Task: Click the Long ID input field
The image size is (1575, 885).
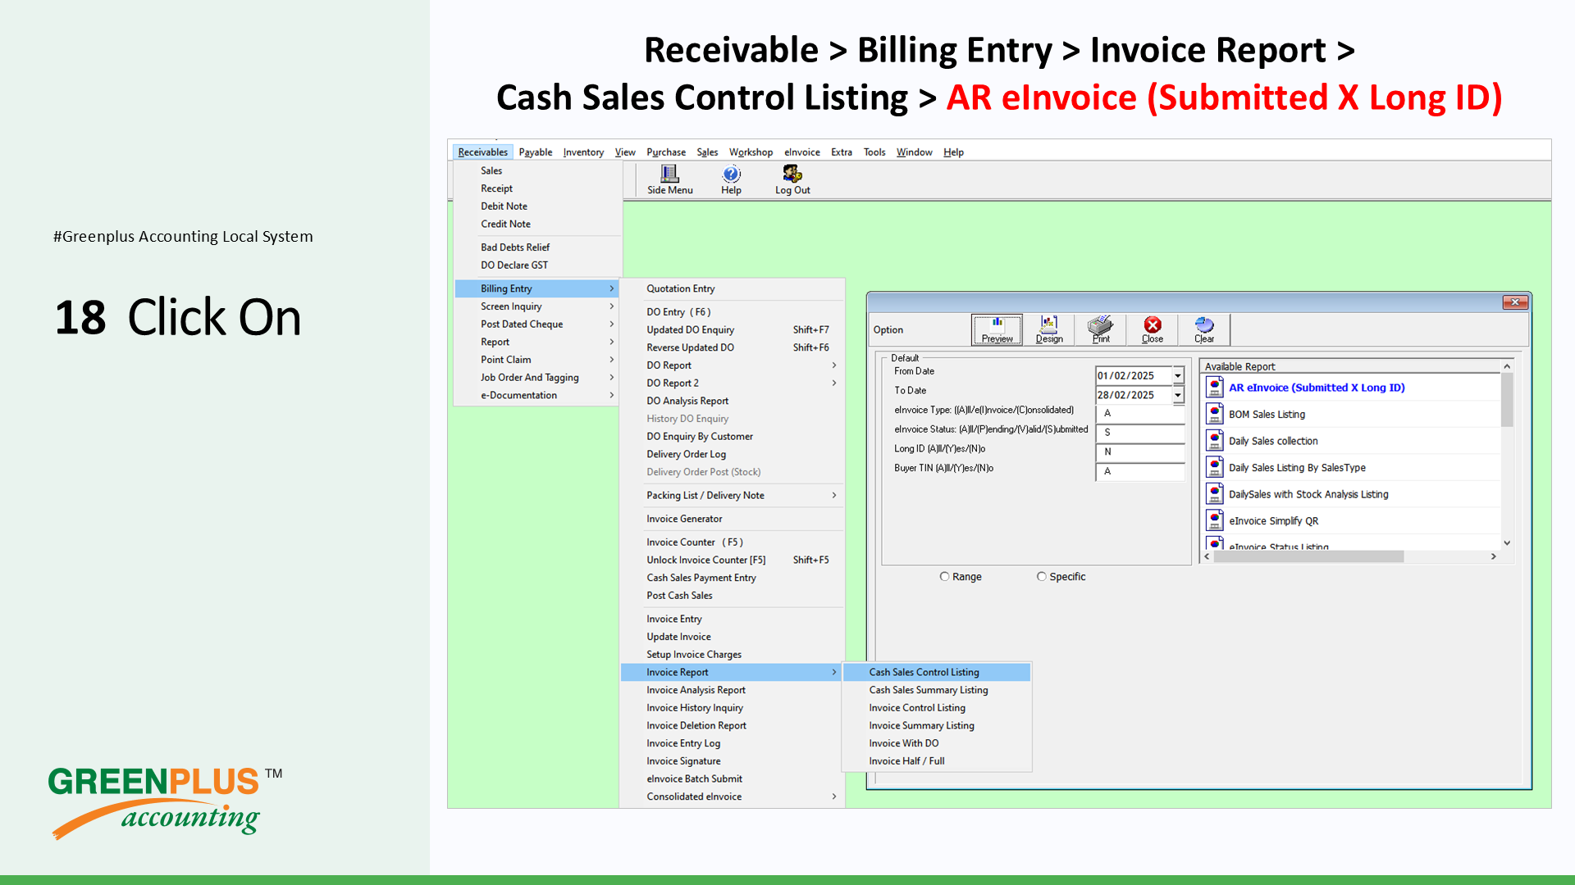Action: point(1140,452)
